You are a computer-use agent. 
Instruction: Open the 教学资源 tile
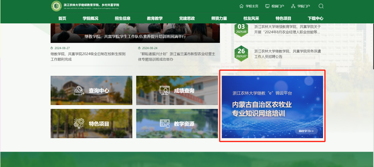pyautogui.click(x=177, y=124)
